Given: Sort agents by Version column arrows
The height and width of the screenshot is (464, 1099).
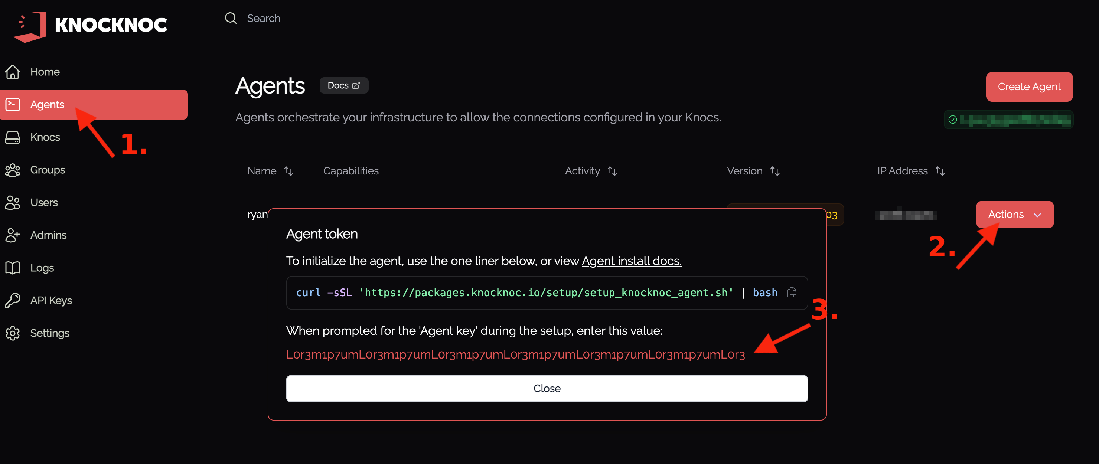Looking at the screenshot, I should point(775,171).
